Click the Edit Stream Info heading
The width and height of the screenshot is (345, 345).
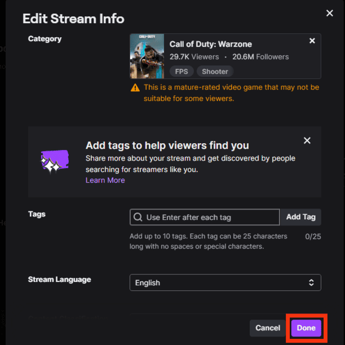[x=73, y=19]
